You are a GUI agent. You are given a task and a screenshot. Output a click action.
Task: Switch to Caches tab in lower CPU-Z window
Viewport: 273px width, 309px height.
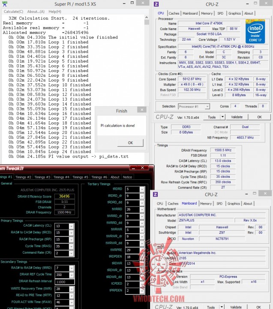coord(173,203)
